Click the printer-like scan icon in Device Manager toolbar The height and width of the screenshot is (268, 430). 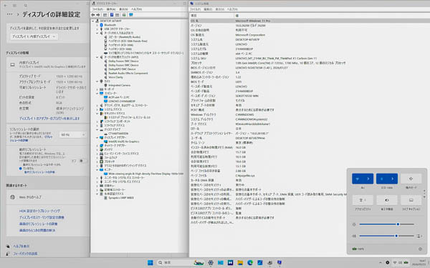(x=124, y=15)
